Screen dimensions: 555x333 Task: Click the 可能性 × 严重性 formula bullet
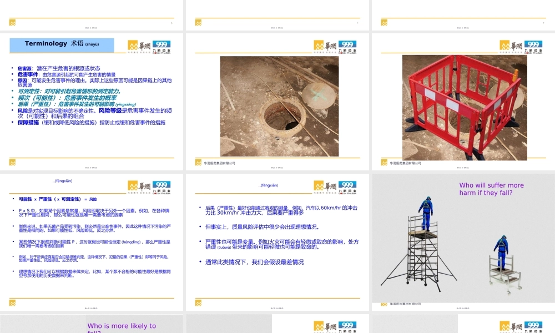click(x=58, y=199)
